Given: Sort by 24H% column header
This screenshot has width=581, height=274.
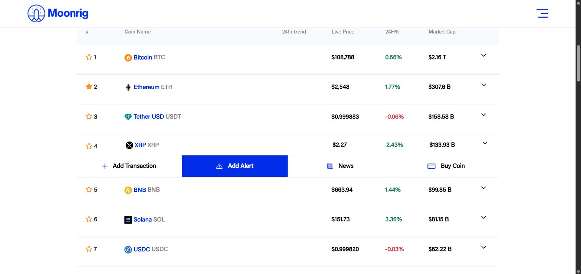Looking at the screenshot, I should click(x=392, y=32).
